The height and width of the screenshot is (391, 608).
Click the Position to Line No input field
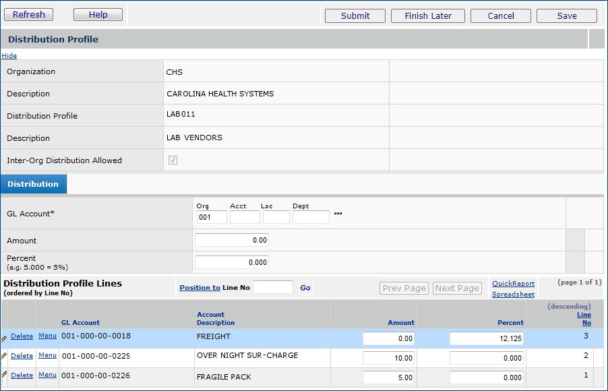click(273, 288)
